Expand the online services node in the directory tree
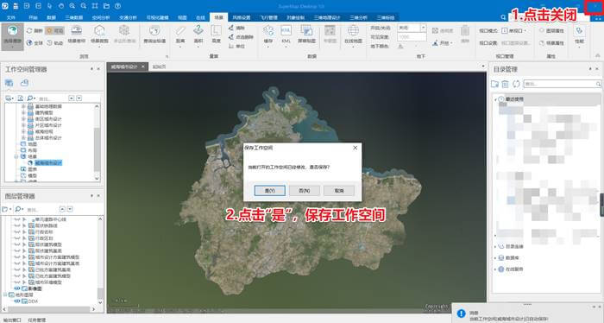Viewport: 604px width, 323px height. click(x=495, y=269)
